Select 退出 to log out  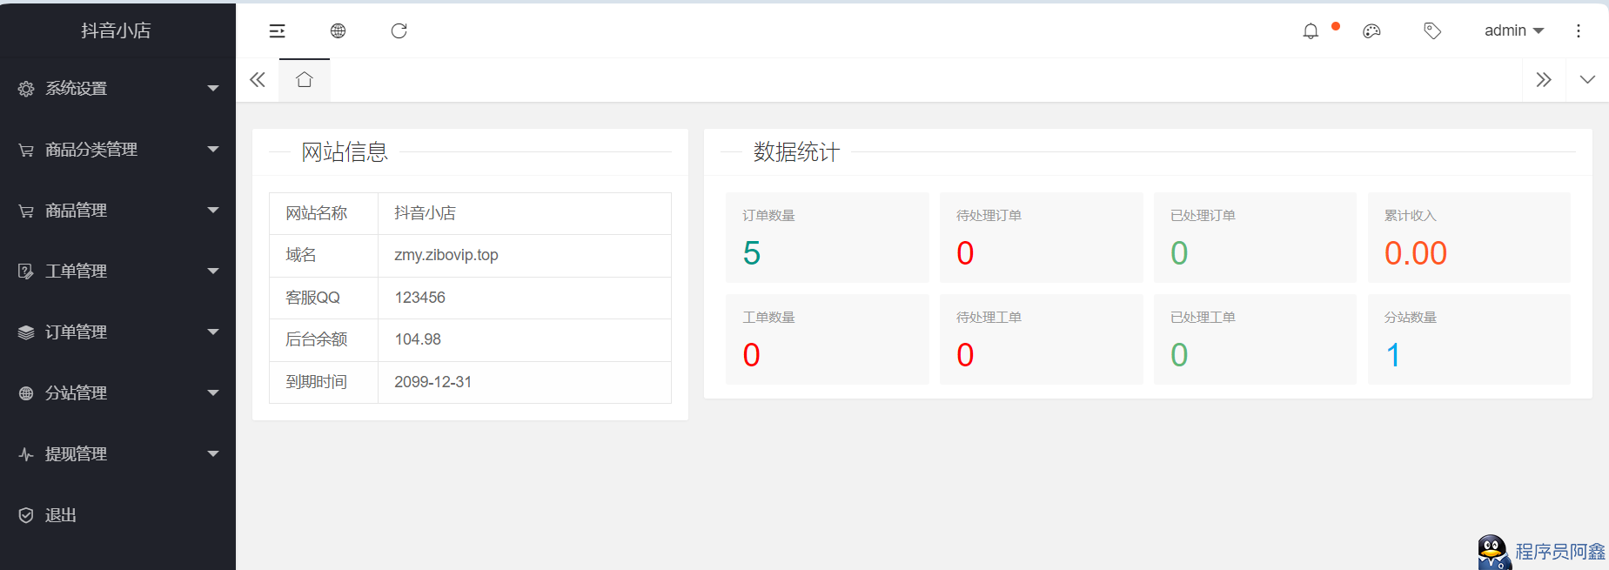point(117,515)
